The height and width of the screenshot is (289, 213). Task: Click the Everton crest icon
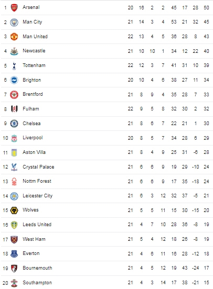click(14, 254)
